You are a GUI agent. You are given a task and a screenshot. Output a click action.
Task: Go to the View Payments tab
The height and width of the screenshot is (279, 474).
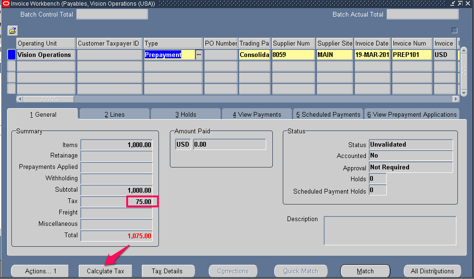click(257, 114)
